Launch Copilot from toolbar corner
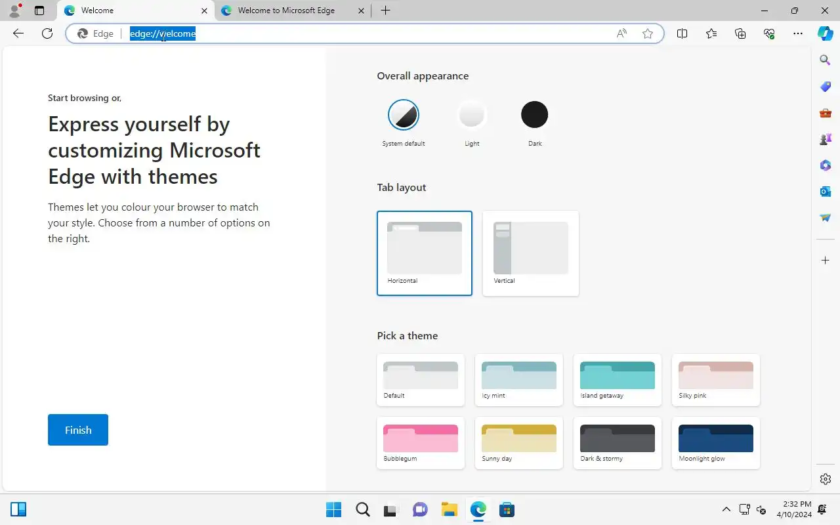The width and height of the screenshot is (840, 525). click(826, 33)
